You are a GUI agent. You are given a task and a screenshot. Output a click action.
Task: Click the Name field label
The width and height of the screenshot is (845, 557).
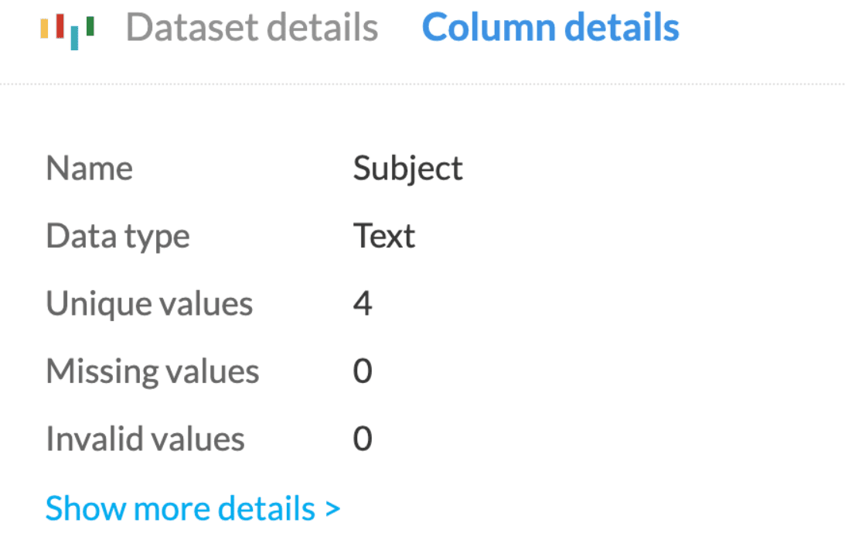89,169
